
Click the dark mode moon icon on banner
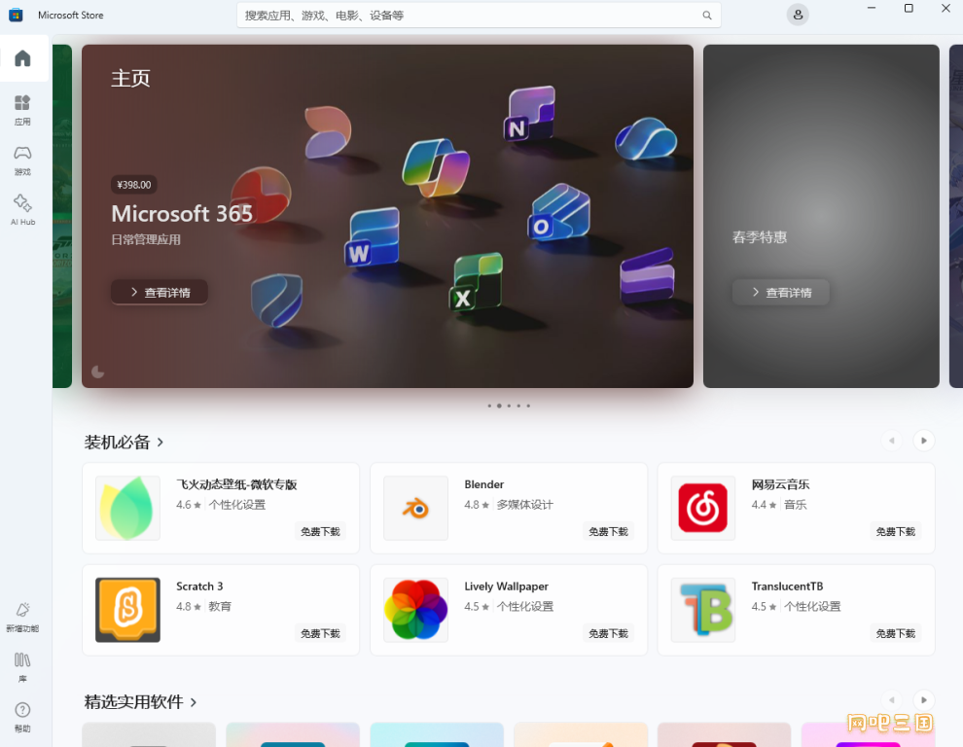pos(97,372)
